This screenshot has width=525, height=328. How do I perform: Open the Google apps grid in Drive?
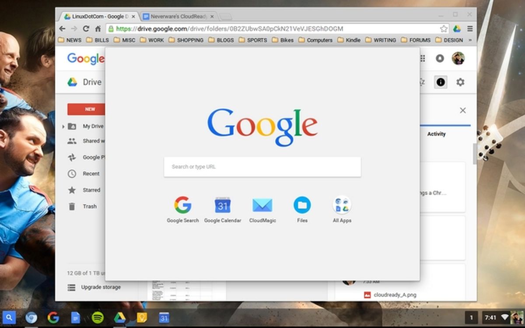pyautogui.click(x=421, y=59)
